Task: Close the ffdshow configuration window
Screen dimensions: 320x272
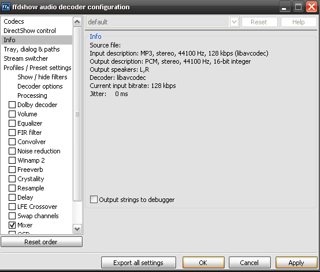Action: (312, 7)
